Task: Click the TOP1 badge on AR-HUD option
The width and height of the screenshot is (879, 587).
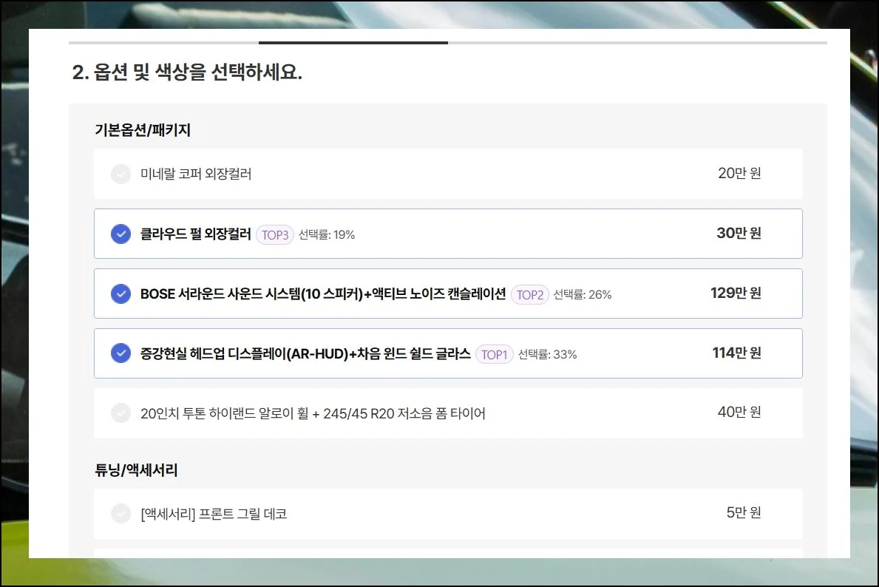Action: click(494, 355)
